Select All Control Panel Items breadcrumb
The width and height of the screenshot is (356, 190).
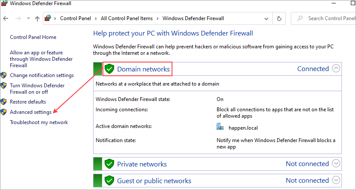click(x=127, y=18)
